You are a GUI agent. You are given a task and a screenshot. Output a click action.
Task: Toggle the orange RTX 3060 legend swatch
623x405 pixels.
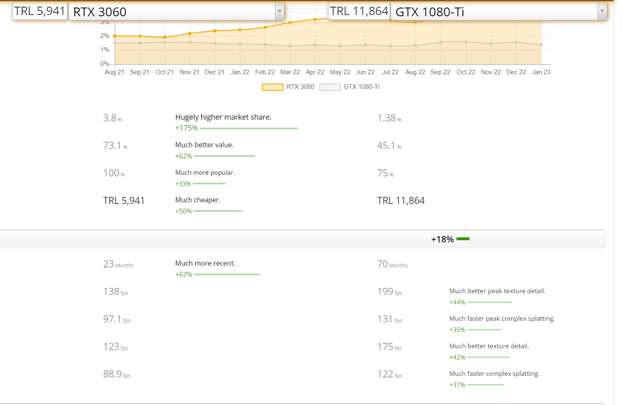click(272, 87)
